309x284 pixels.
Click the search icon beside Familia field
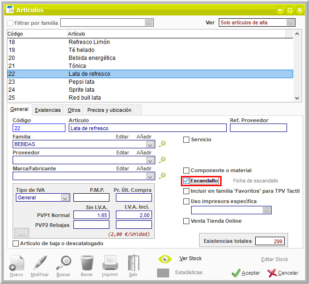(x=162, y=145)
